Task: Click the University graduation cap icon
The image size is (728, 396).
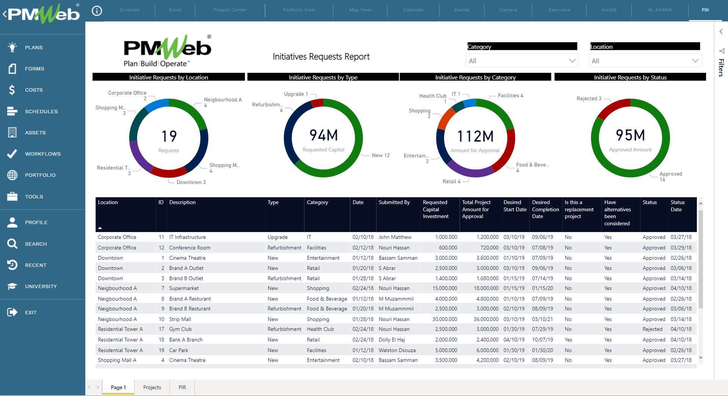Action: click(x=12, y=286)
